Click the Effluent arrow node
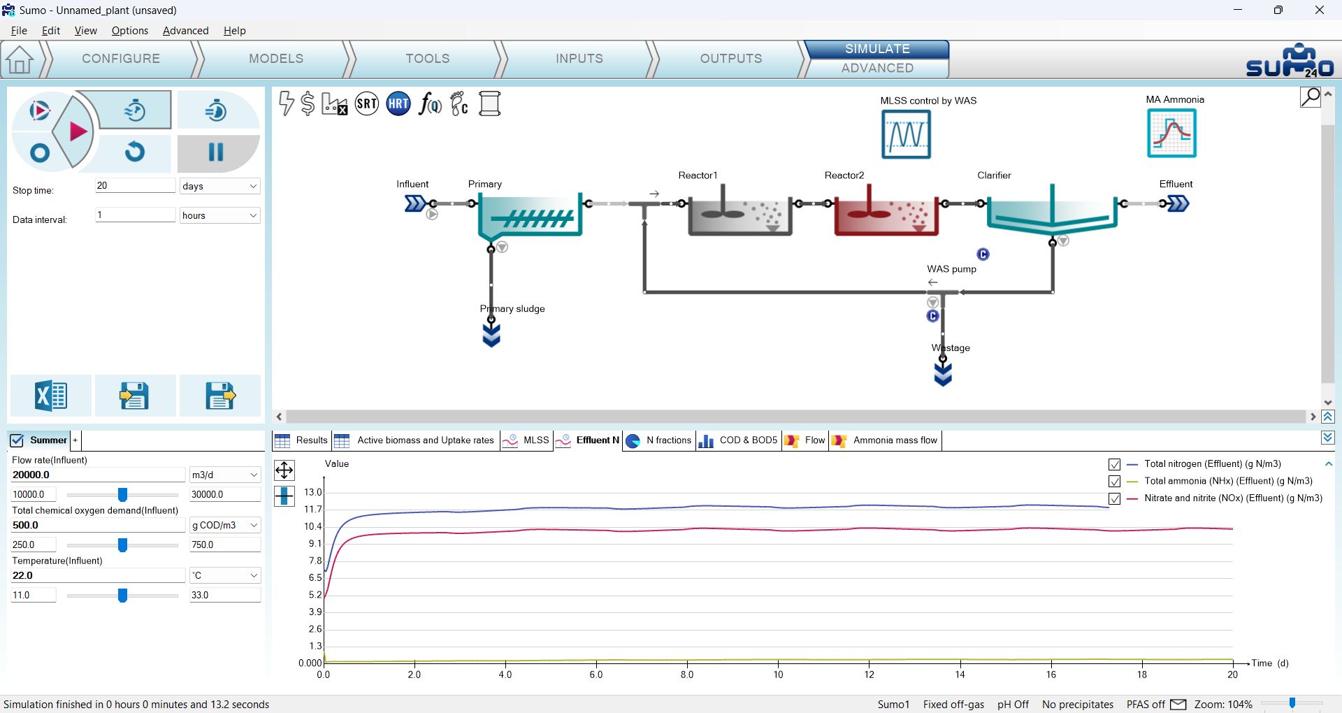The height and width of the screenshot is (713, 1342). (x=1178, y=203)
